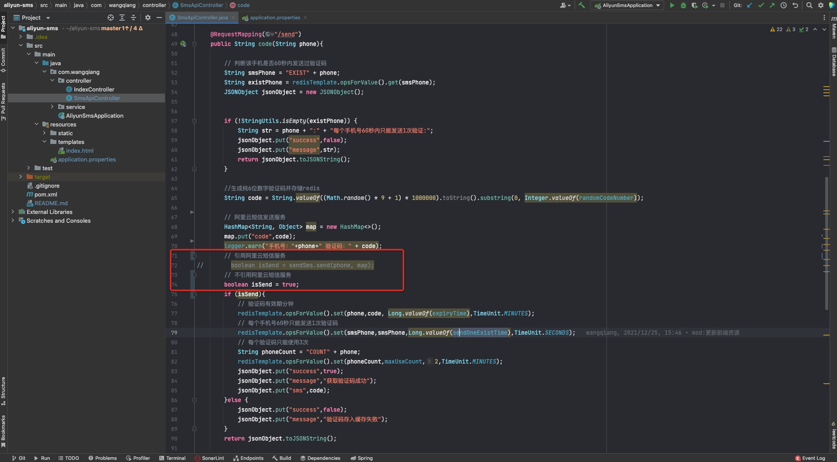Show Git history via the clock icon
Screen dimensions: 837x462
click(784, 5)
